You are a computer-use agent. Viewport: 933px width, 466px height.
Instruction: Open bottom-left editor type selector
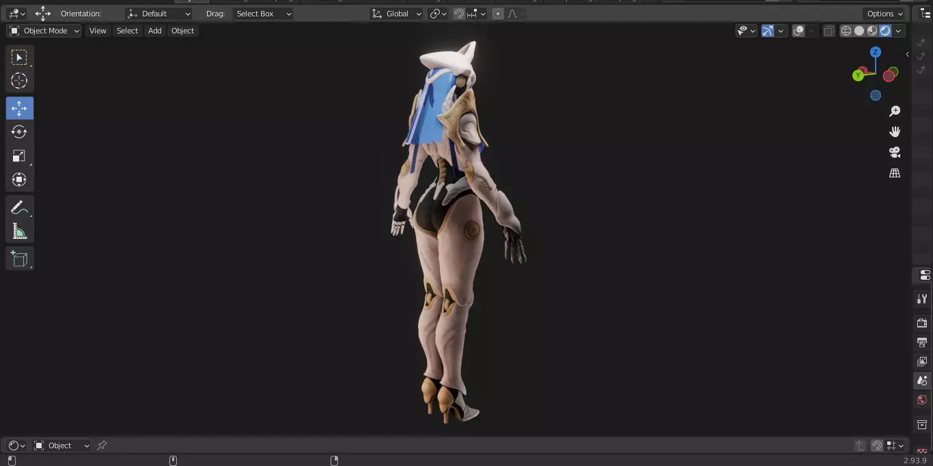16,446
